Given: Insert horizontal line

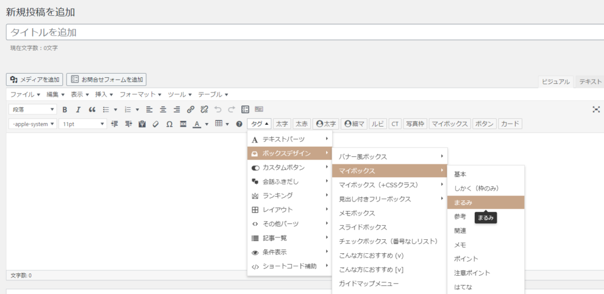Looking at the screenshot, I should point(183,124).
